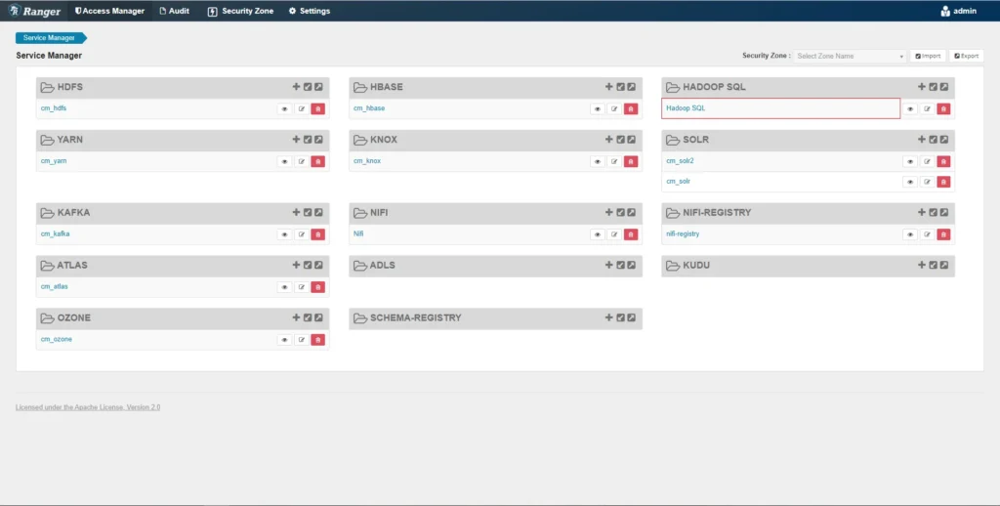Click the import icon in the KUDU header
The image size is (1000, 506).
[x=933, y=265]
